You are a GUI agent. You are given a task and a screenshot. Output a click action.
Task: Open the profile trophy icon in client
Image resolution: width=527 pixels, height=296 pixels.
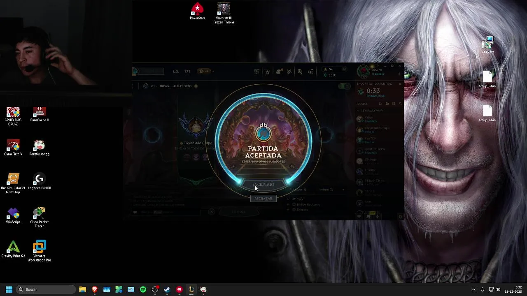pos(268,72)
